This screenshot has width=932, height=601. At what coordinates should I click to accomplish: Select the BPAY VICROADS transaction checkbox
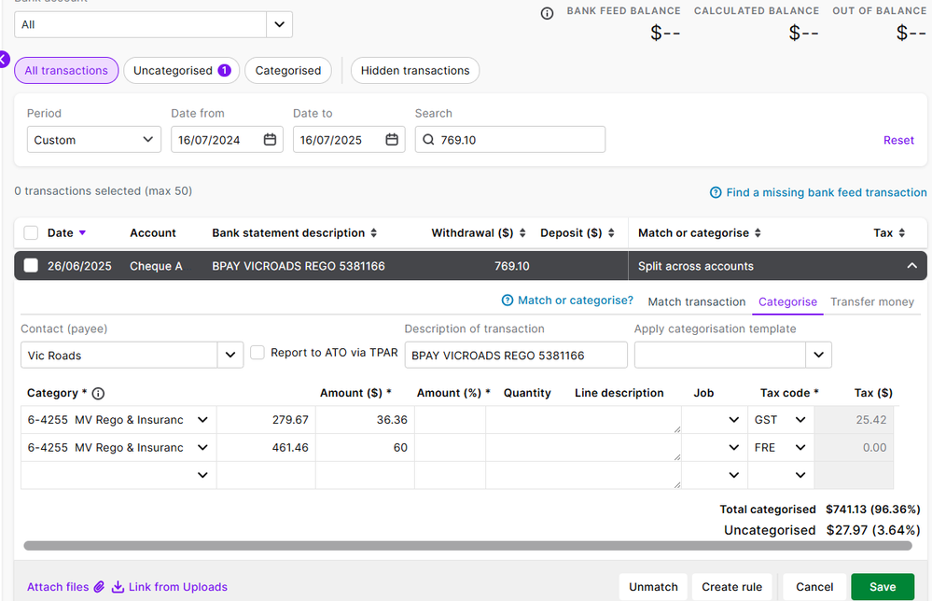(31, 266)
